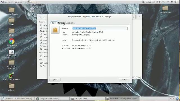Open the file manager application menu in the top panel
180x101 pixels.
[31, 2]
